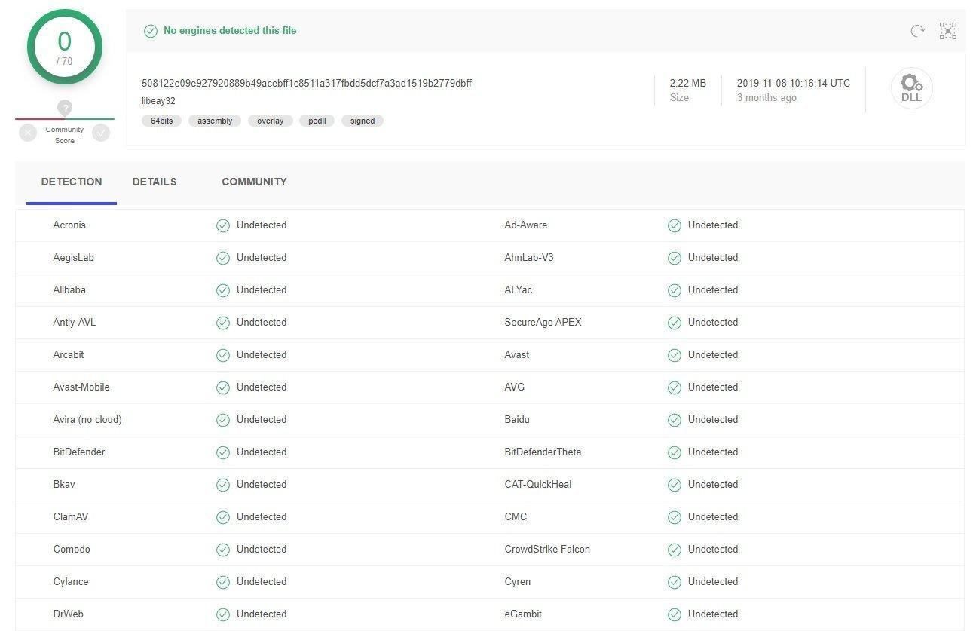
Task: Click the Avira (no cloud) engine name
Action: [87, 419]
